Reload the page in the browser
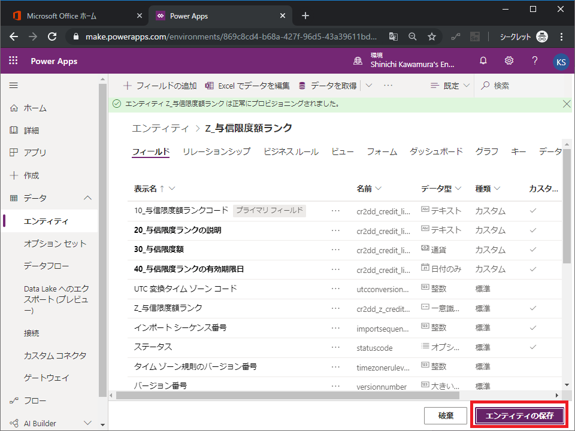Viewport: 575px width, 431px height. coord(52,37)
